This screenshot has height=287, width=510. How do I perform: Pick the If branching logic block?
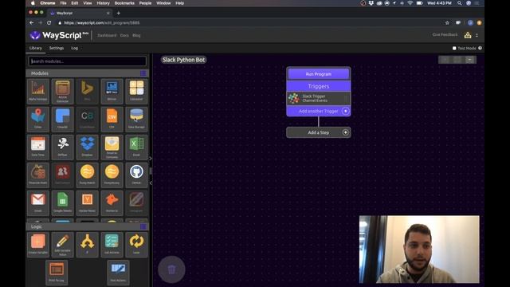coord(87,245)
